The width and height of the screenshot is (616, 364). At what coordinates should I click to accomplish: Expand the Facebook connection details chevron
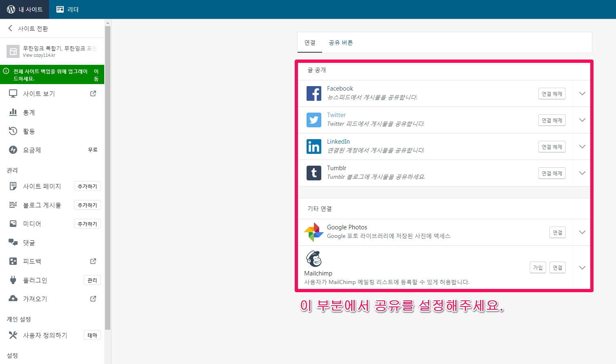coord(582,93)
